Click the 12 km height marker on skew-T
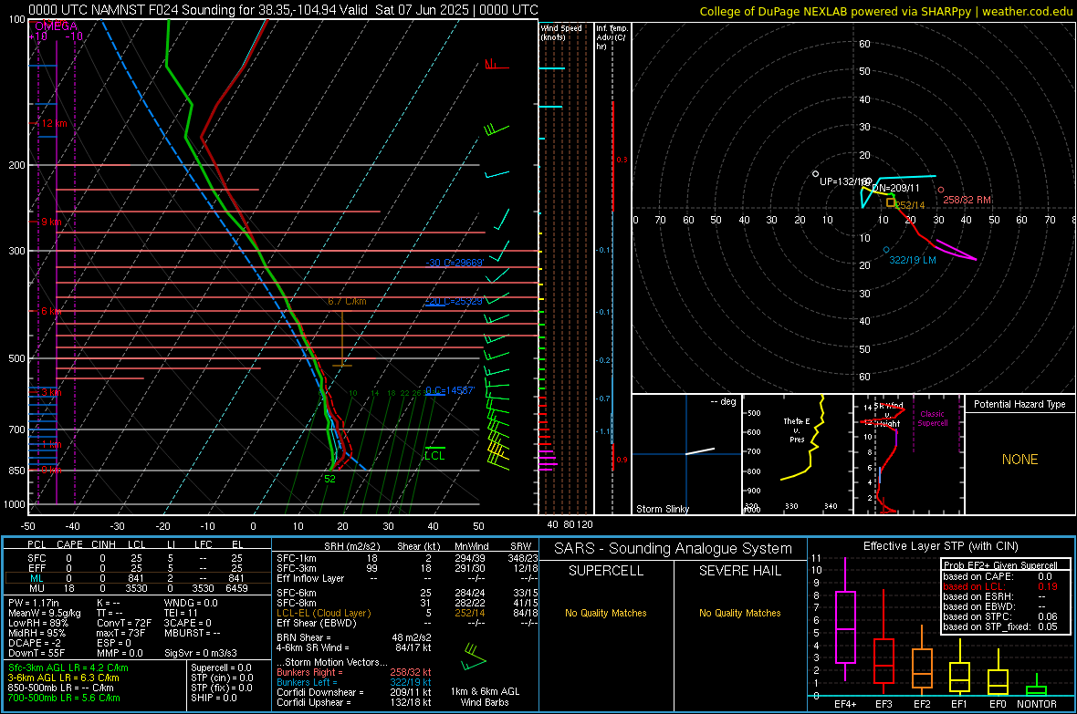1077x714 pixels. click(x=52, y=124)
